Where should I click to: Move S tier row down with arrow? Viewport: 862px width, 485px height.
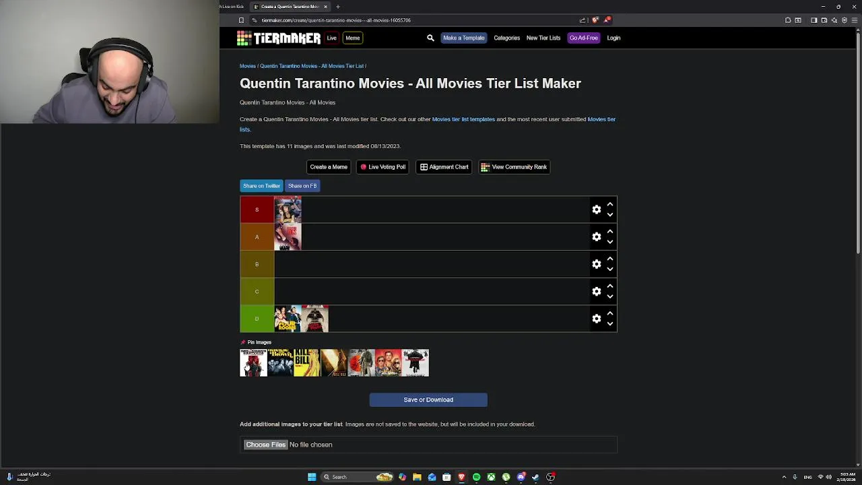pyautogui.click(x=610, y=215)
